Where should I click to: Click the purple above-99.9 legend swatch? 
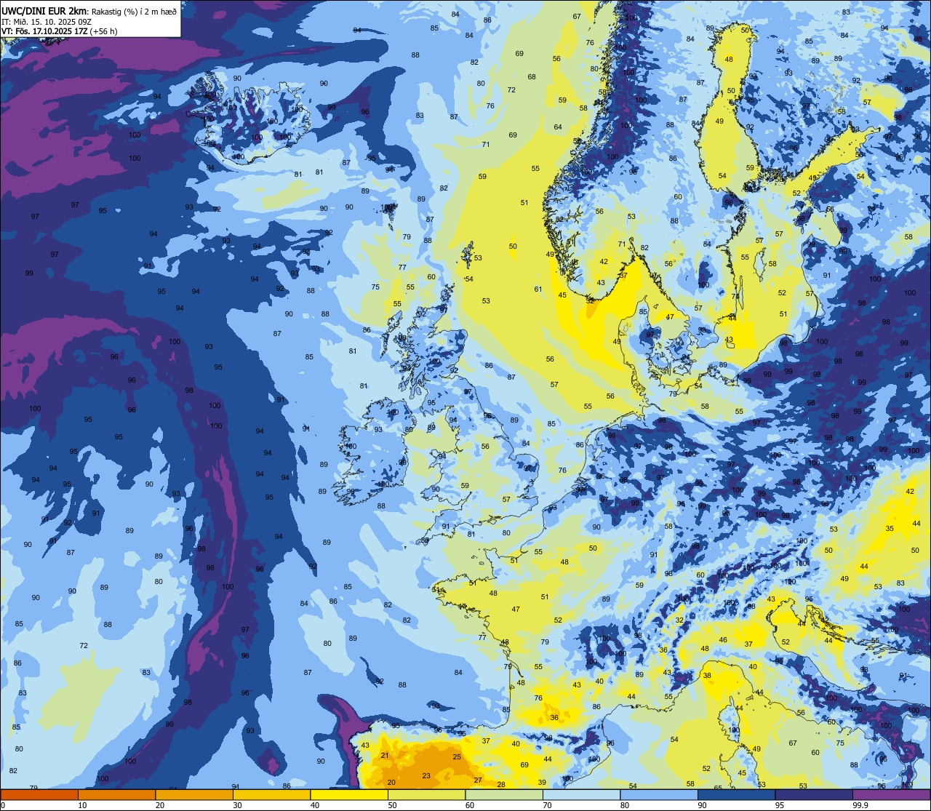[x=891, y=794]
